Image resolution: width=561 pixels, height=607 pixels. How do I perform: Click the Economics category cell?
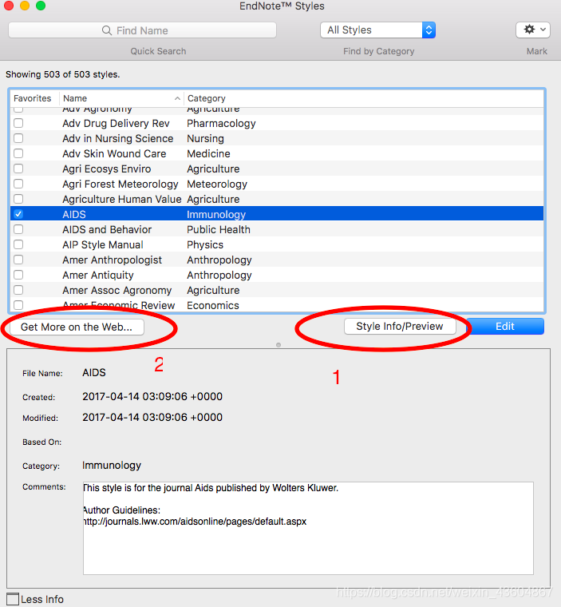(x=213, y=305)
